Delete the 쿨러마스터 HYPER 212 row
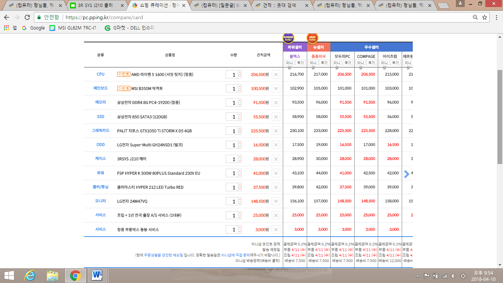The height and width of the screenshot is (283, 503). point(276,187)
